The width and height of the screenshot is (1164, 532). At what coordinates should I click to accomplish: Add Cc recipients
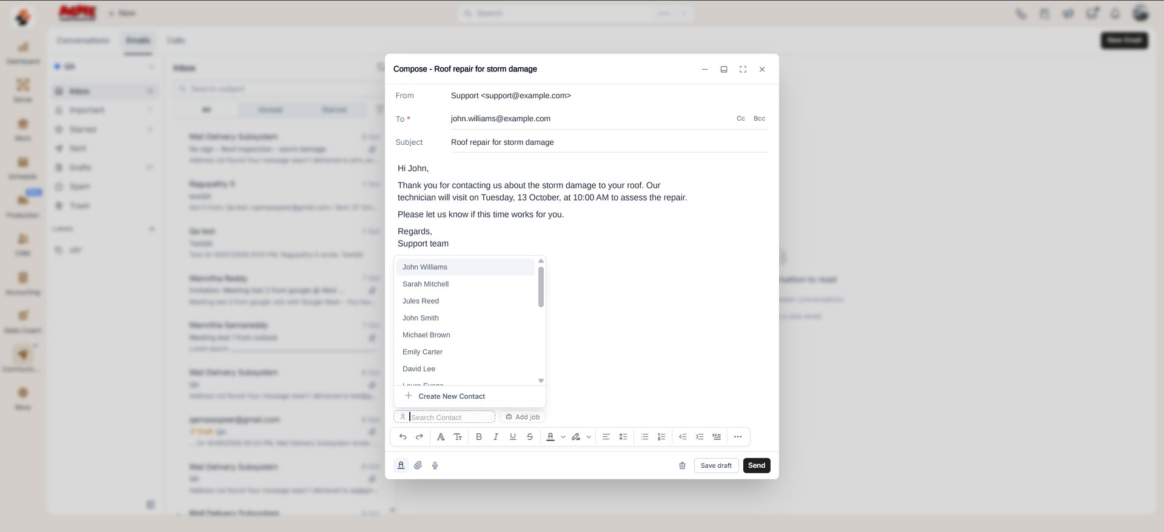(741, 119)
